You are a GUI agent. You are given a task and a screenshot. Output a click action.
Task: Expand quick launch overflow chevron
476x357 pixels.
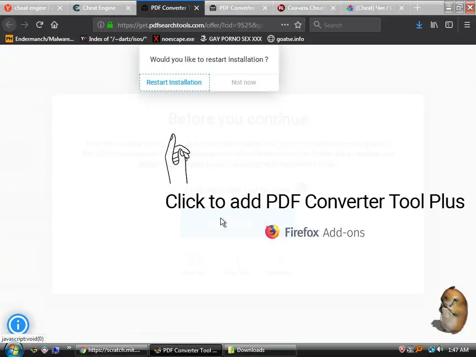click(x=69, y=348)
